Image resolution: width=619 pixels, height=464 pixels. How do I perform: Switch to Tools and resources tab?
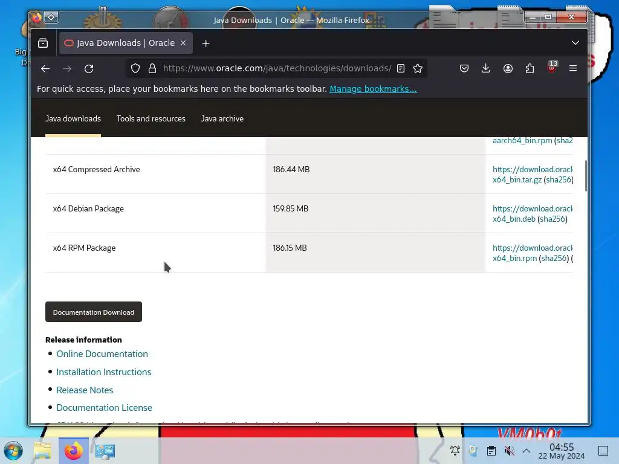151,119
